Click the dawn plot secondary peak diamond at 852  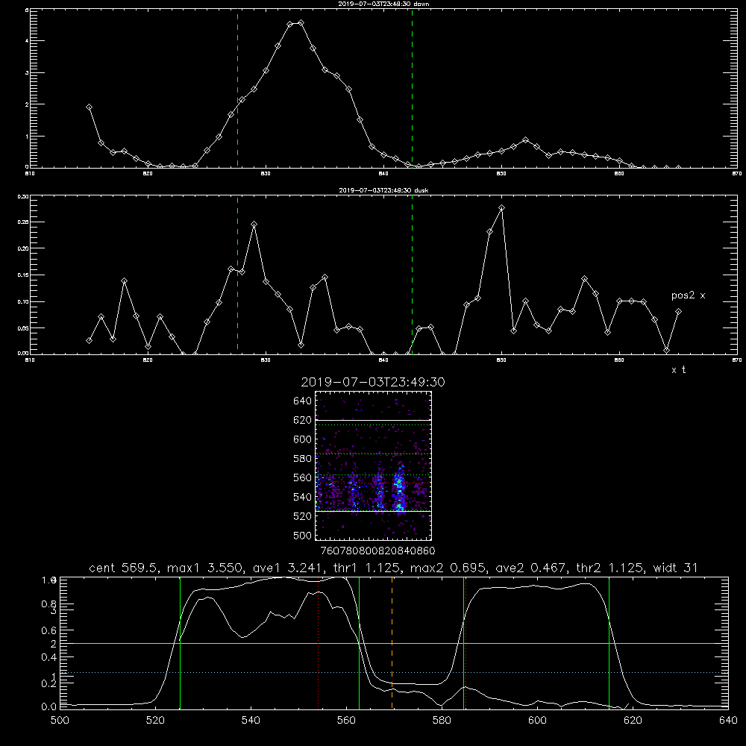click(525, 140)
